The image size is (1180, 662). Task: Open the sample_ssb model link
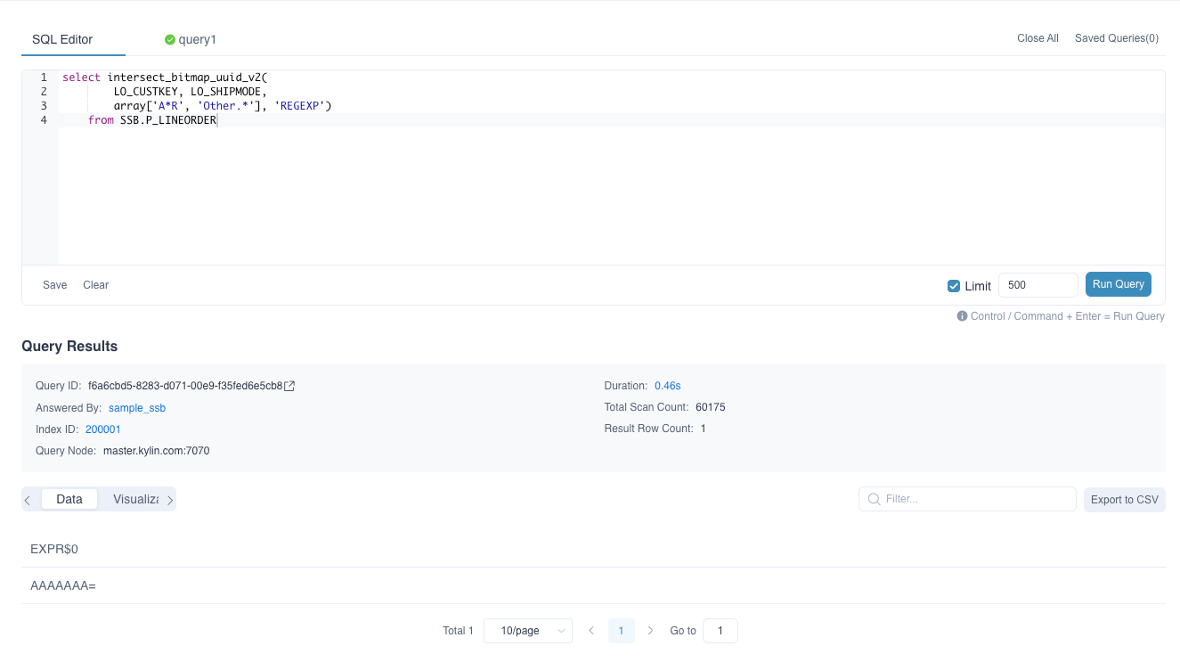[137, 408]
